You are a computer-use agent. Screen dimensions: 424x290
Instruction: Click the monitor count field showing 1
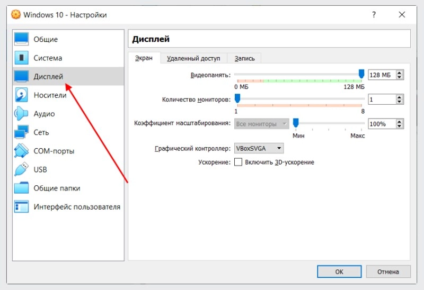coord(382,99)
